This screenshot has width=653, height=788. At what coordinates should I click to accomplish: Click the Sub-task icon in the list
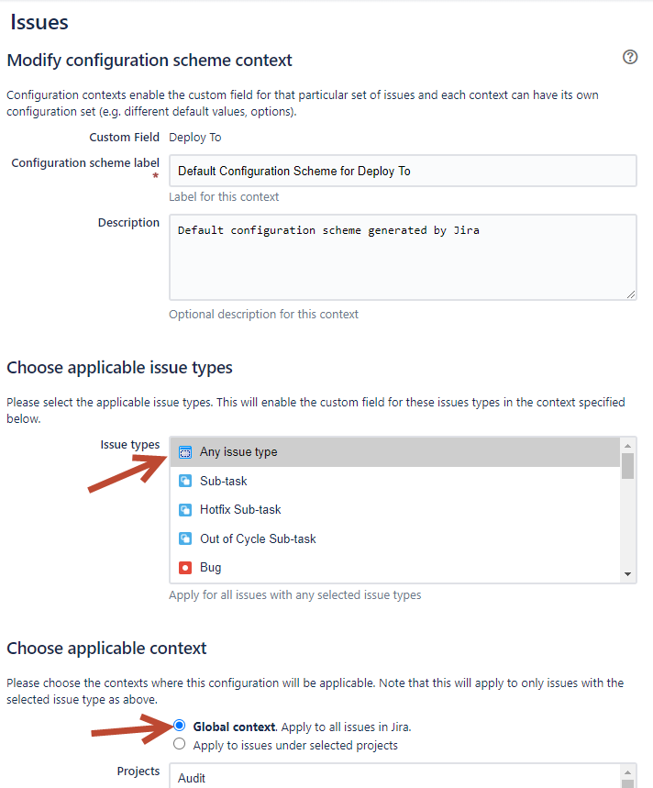point(185,481)
